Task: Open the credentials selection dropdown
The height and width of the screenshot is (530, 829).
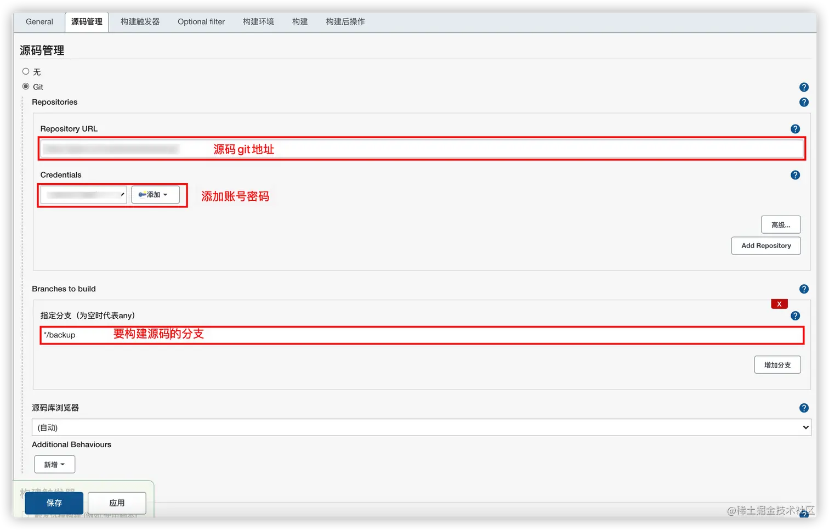Action: 83,195
